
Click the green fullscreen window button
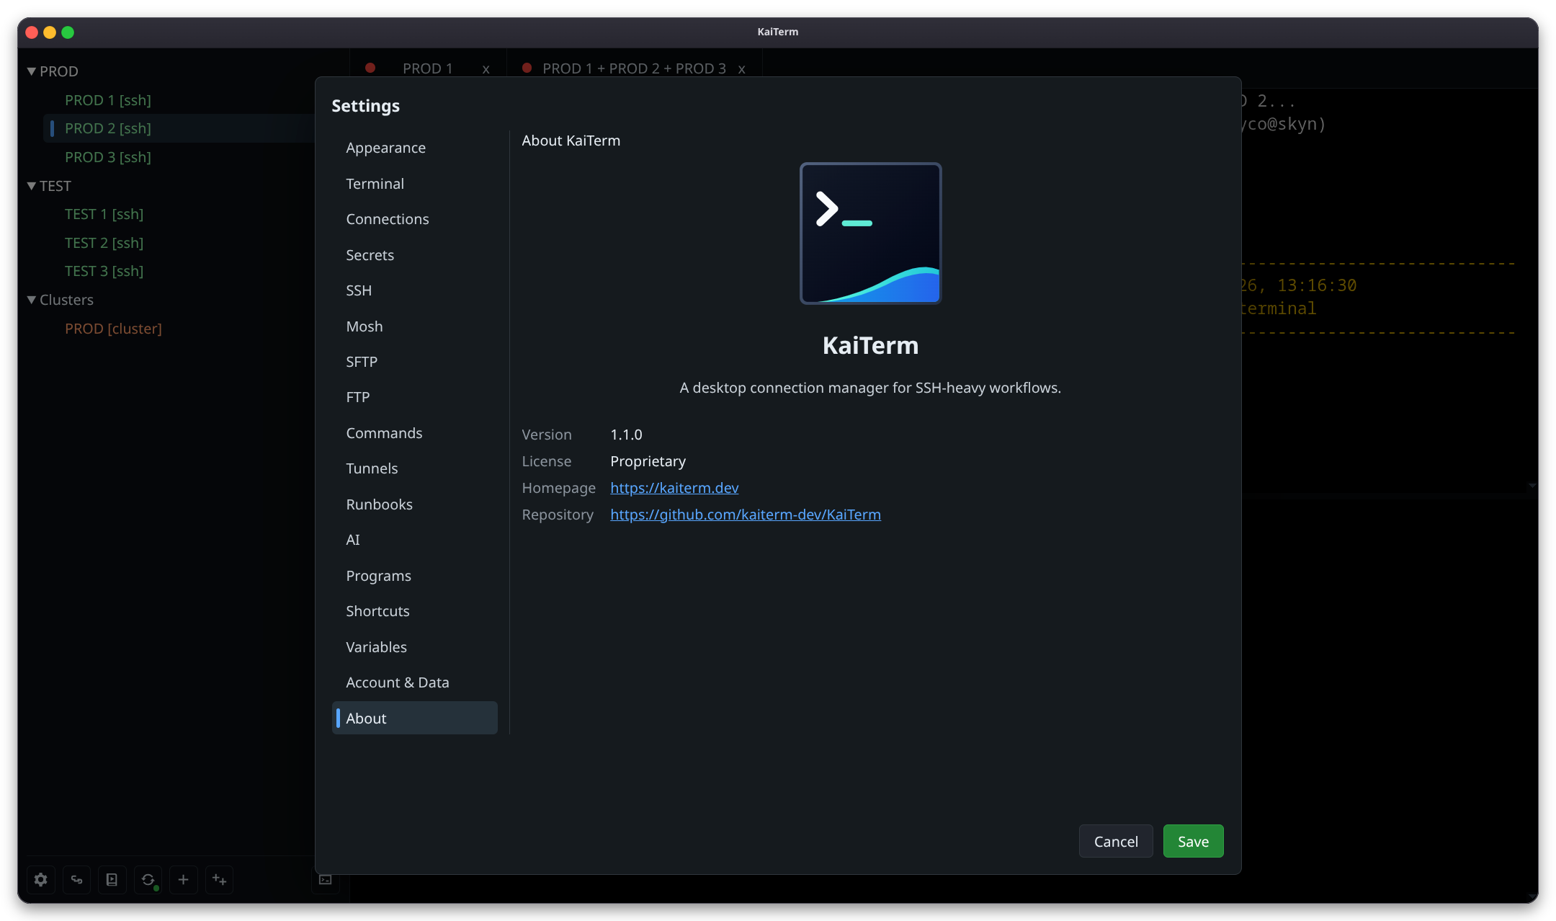[x=68, y=32]
